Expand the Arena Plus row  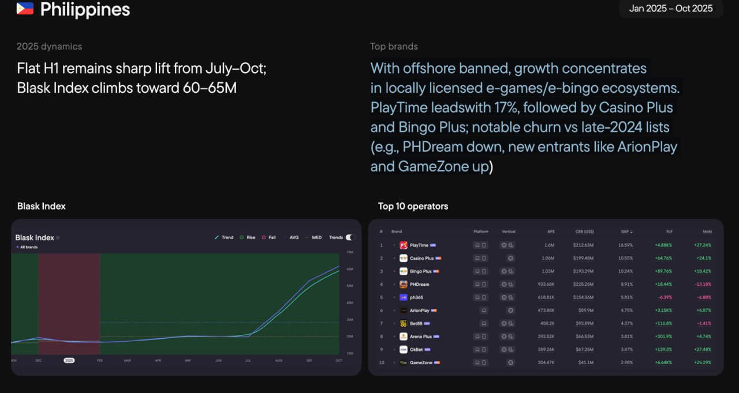point(395,337)
